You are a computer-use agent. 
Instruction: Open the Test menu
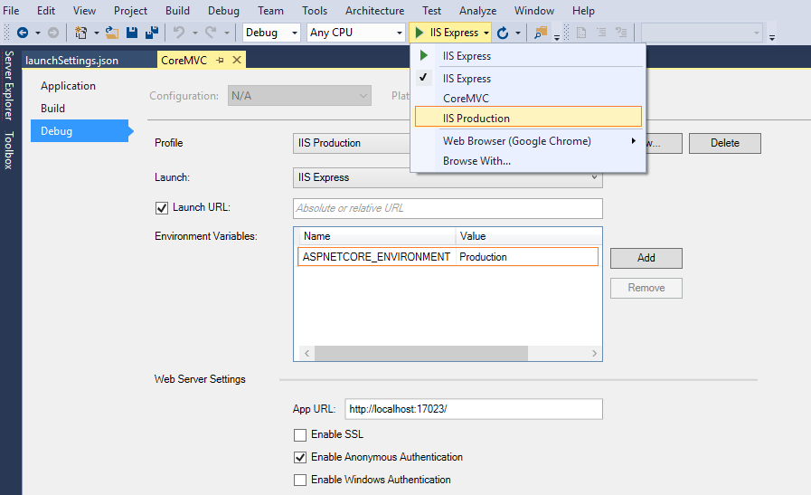tap(431, 10)
